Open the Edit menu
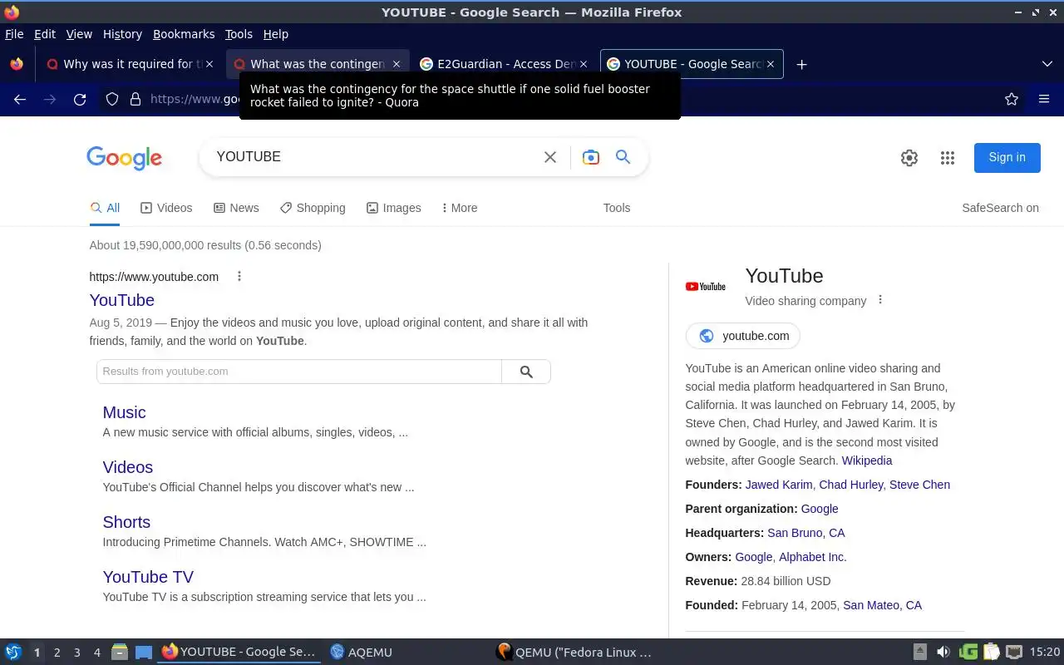The image size is (1064, 665). coord(45,34)
